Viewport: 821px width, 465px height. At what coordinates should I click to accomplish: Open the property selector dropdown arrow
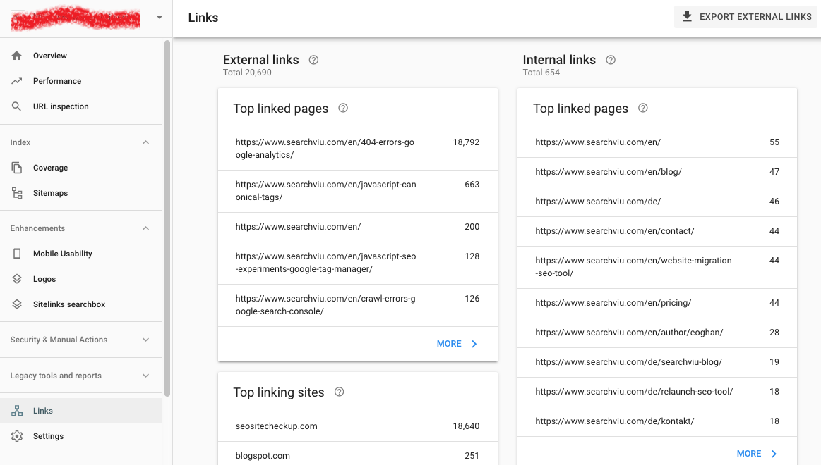click(x=160, y=17)
